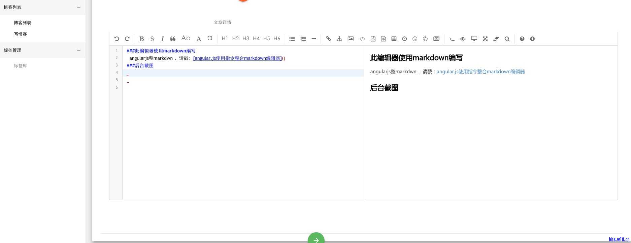
Task: Open the emoji picker smiley icon
Action: [415, 39]
